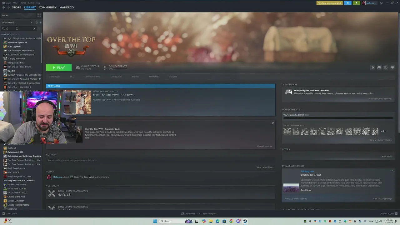Open the DLC link
The width and height of the screenshot is (400, 225).
point(72,77)
